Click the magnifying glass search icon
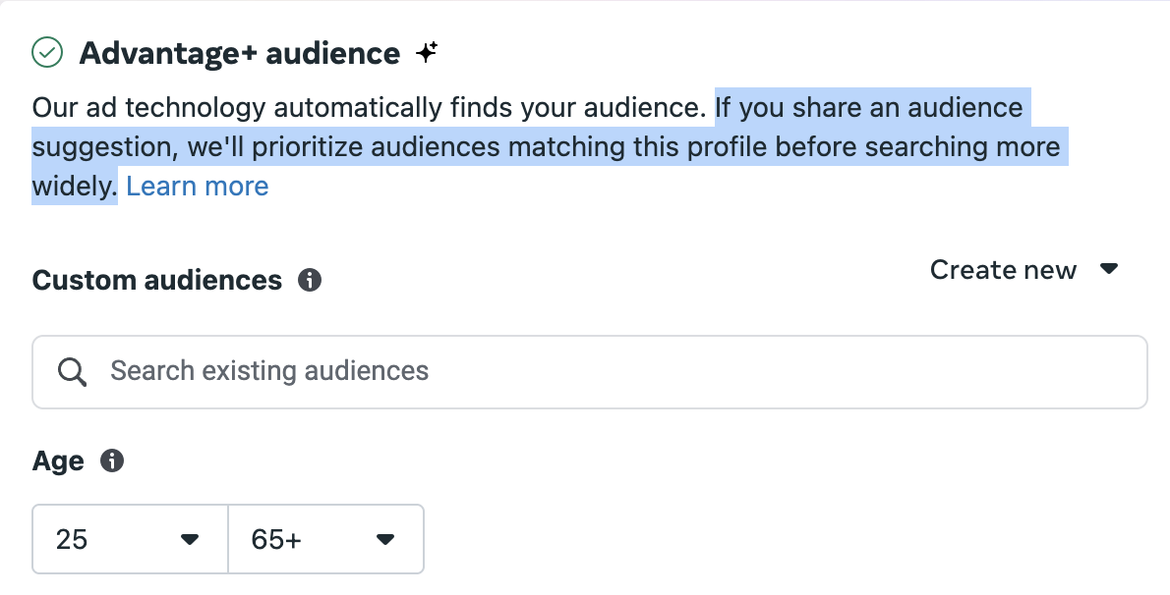Image resolution: width=1170 pixels, height=595 pixels. (x=73, y=371)
